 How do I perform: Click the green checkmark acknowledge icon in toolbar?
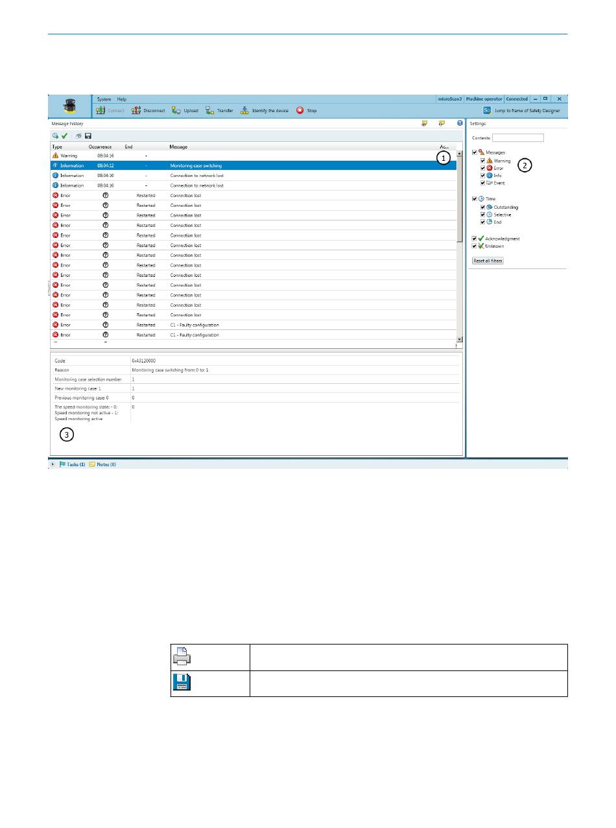65,136
